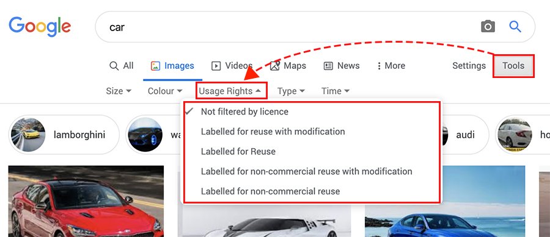Expand the Colour filter dropdown

click(165, 91)
